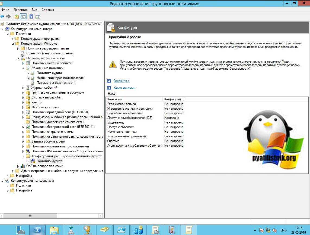Toggle the Show/Hide console tree icon

point(24,17)
